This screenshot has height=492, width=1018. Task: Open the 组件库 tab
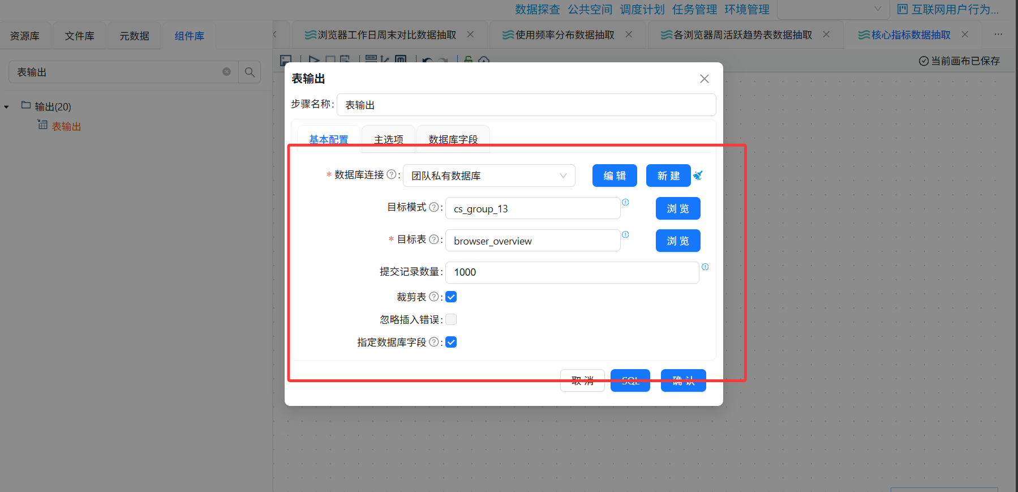[x=189, y=36]
